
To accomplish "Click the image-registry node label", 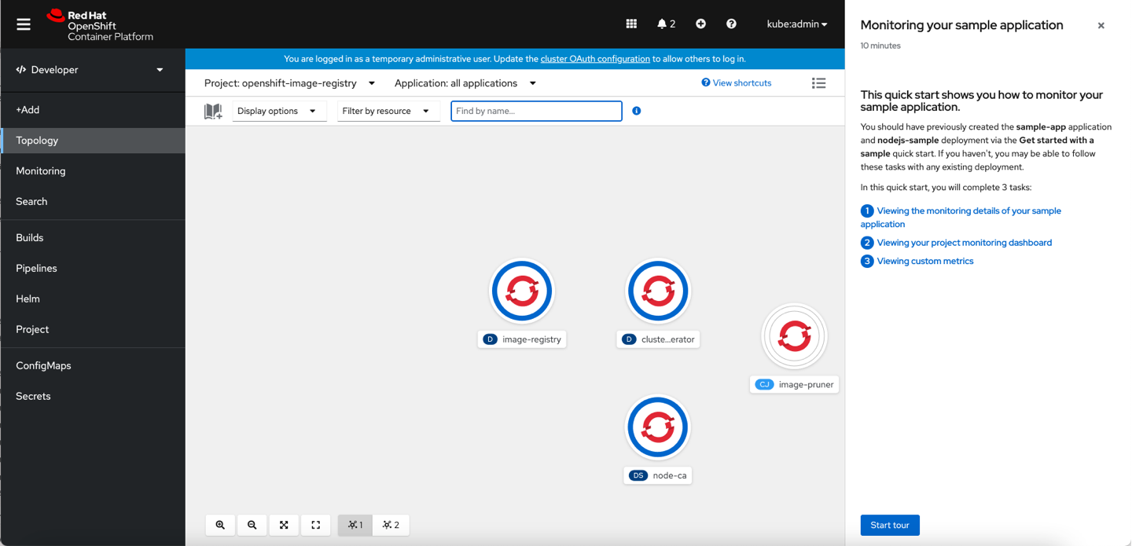I will tap(522, 339).
